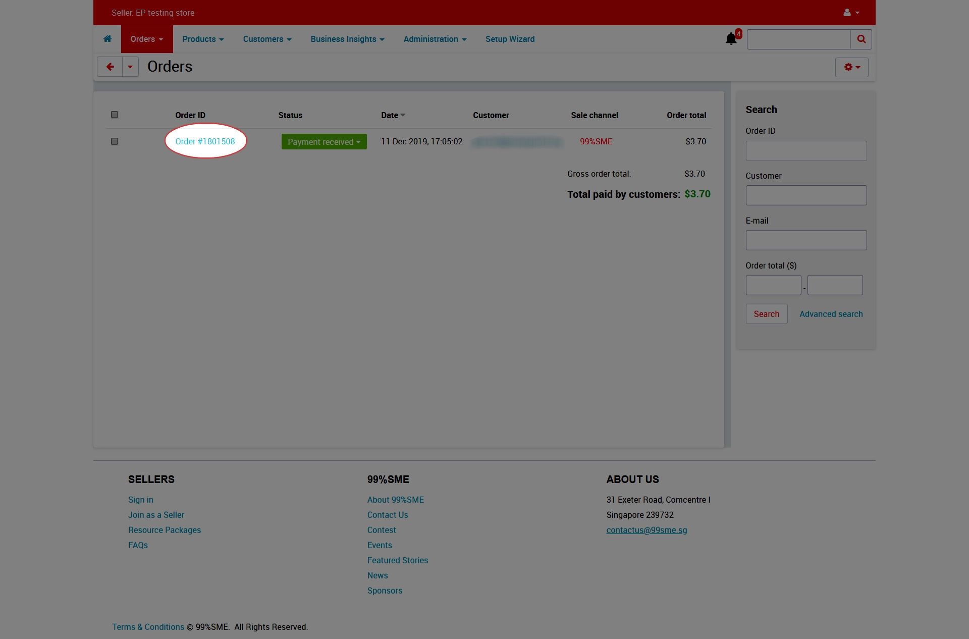The height and width of the screenshot is (639, 969).
Task: Click the Advanced search link
Action: tap(831, 314)
